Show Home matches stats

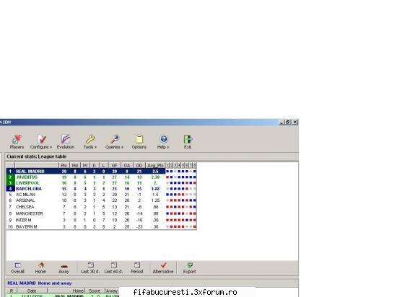pos(40,268)
